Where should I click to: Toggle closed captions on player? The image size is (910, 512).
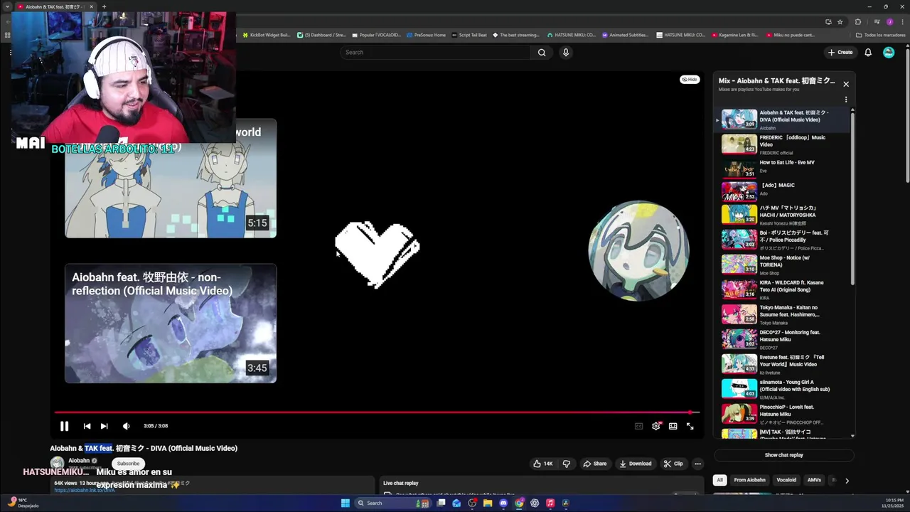(638, 426)
